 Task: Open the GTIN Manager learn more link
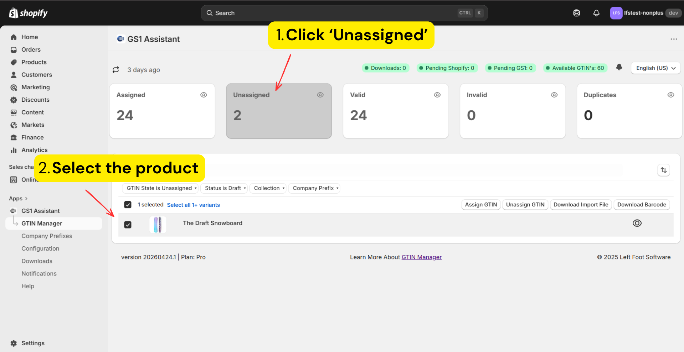click(422, 257)
